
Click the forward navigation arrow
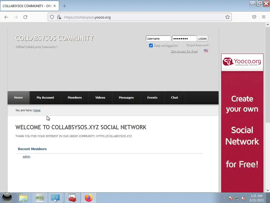16,17
